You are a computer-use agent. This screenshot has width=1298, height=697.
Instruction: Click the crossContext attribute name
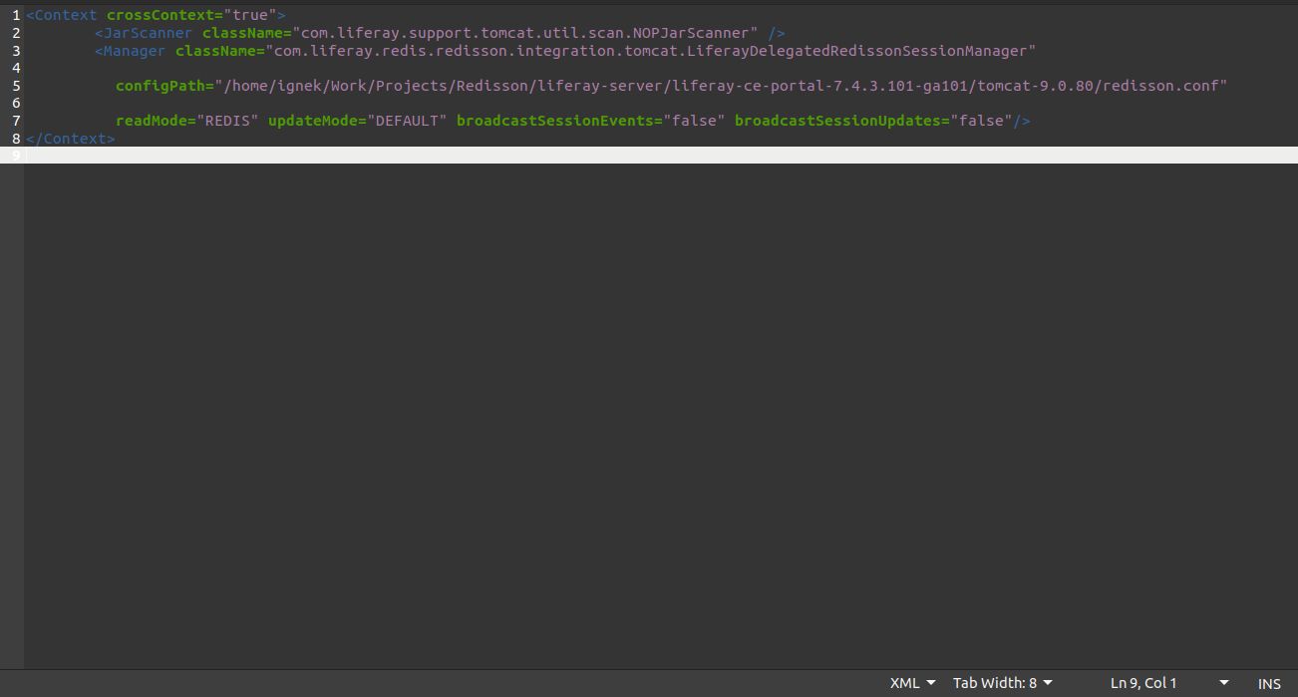coord(161,16)
